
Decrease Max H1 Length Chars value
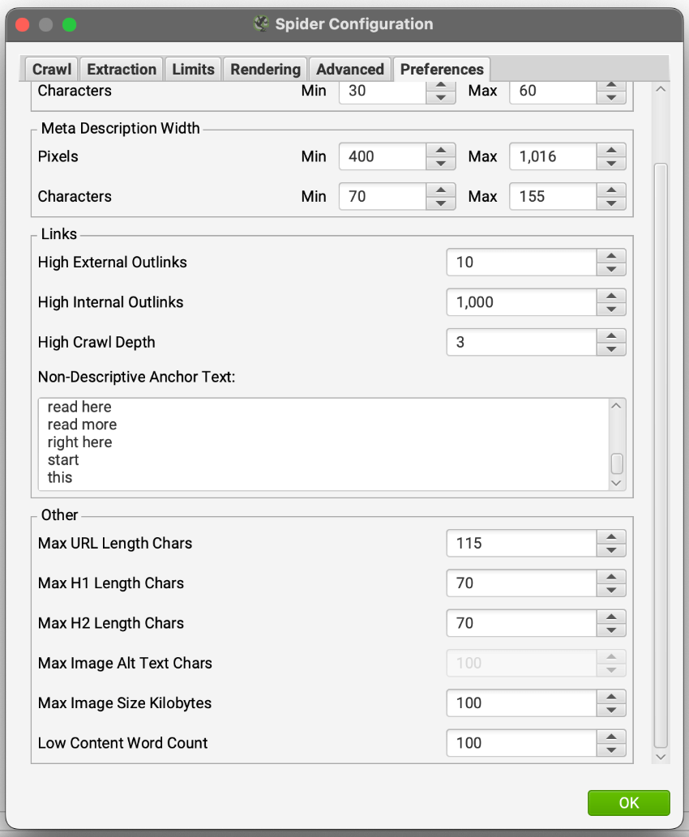(611, 590)
